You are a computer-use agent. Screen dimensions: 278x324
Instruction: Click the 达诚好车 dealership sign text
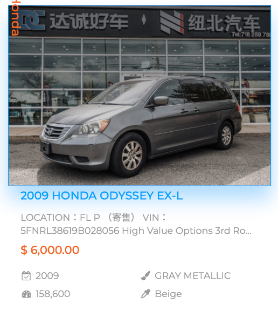89,21
